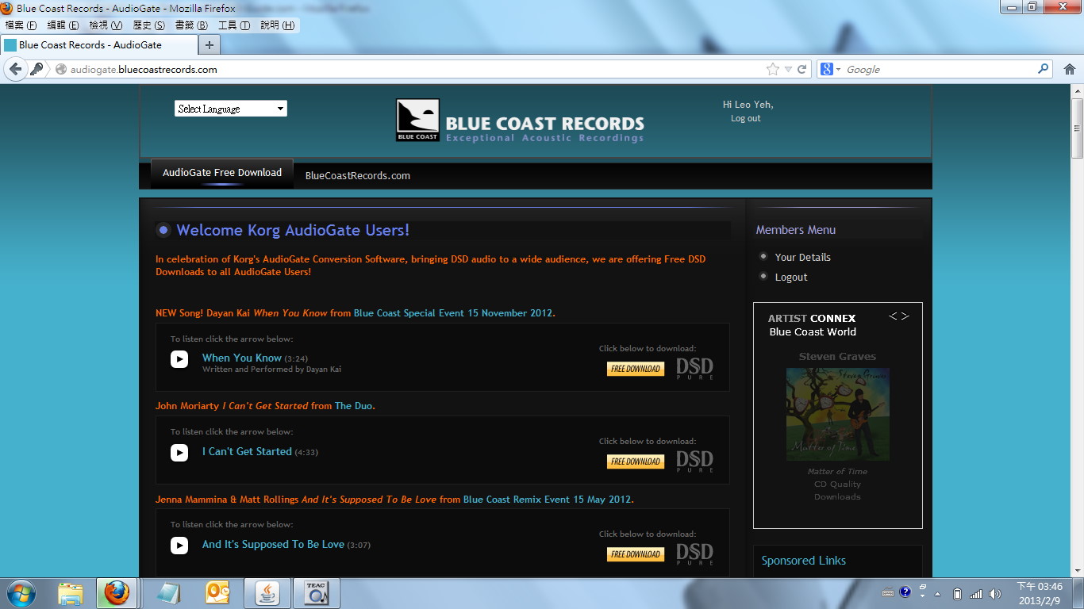Viewport: 1084px width, 609px height.
Task: Click Logout in Members Menu
Action: [791, 277]
